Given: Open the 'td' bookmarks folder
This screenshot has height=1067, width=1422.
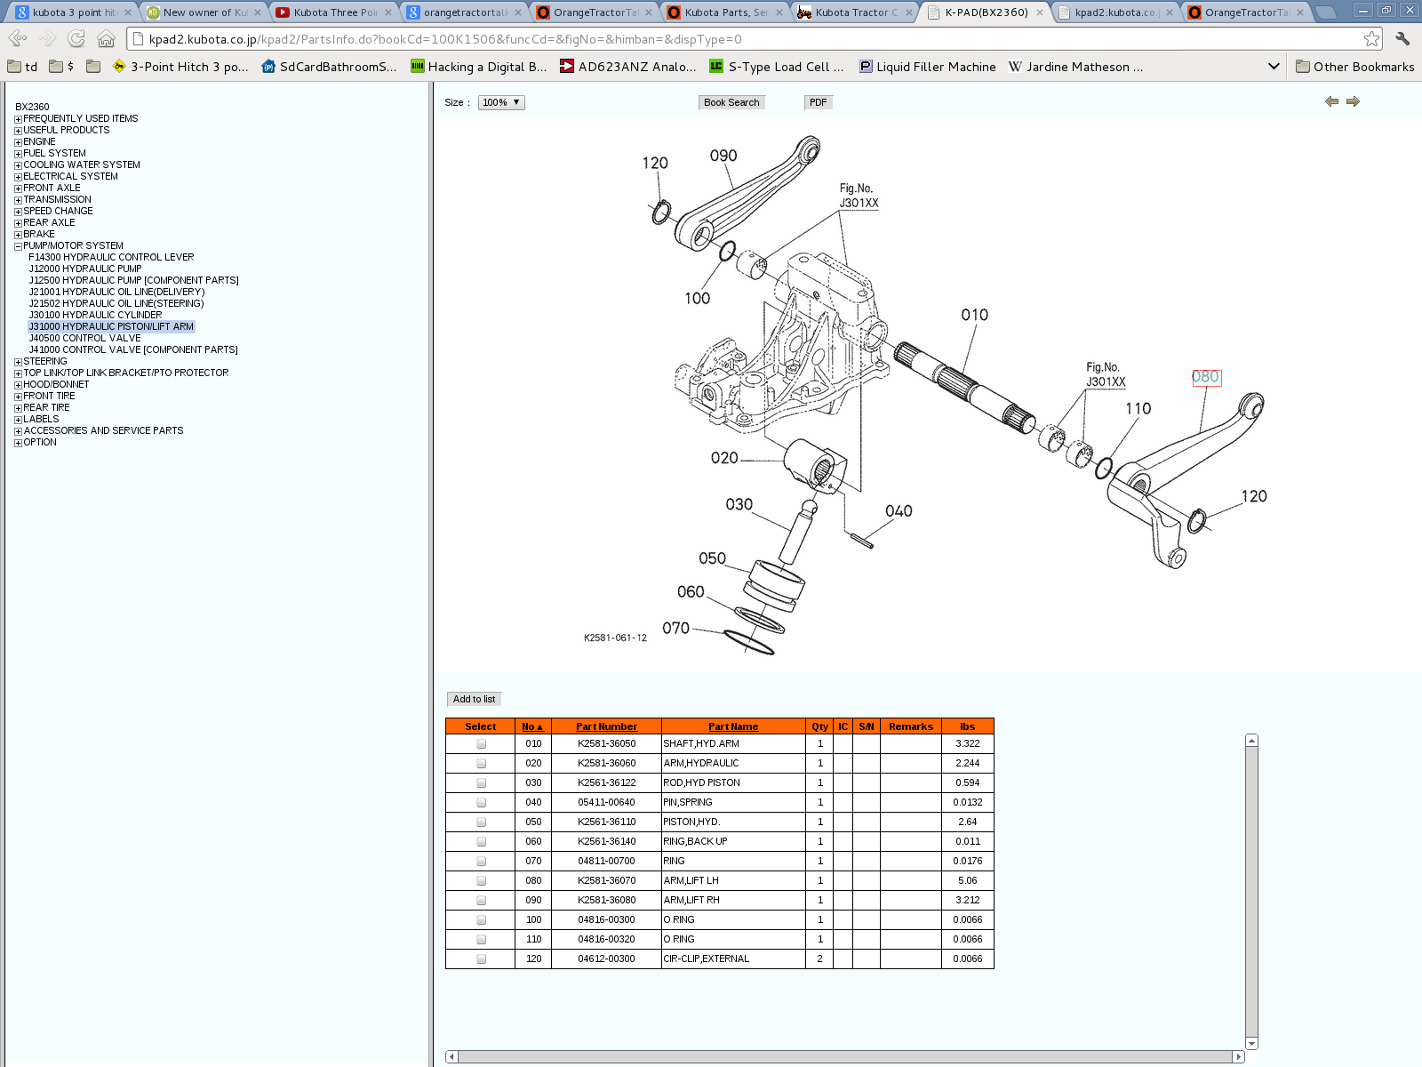Looking at the screenshot, I should [23, 67].
